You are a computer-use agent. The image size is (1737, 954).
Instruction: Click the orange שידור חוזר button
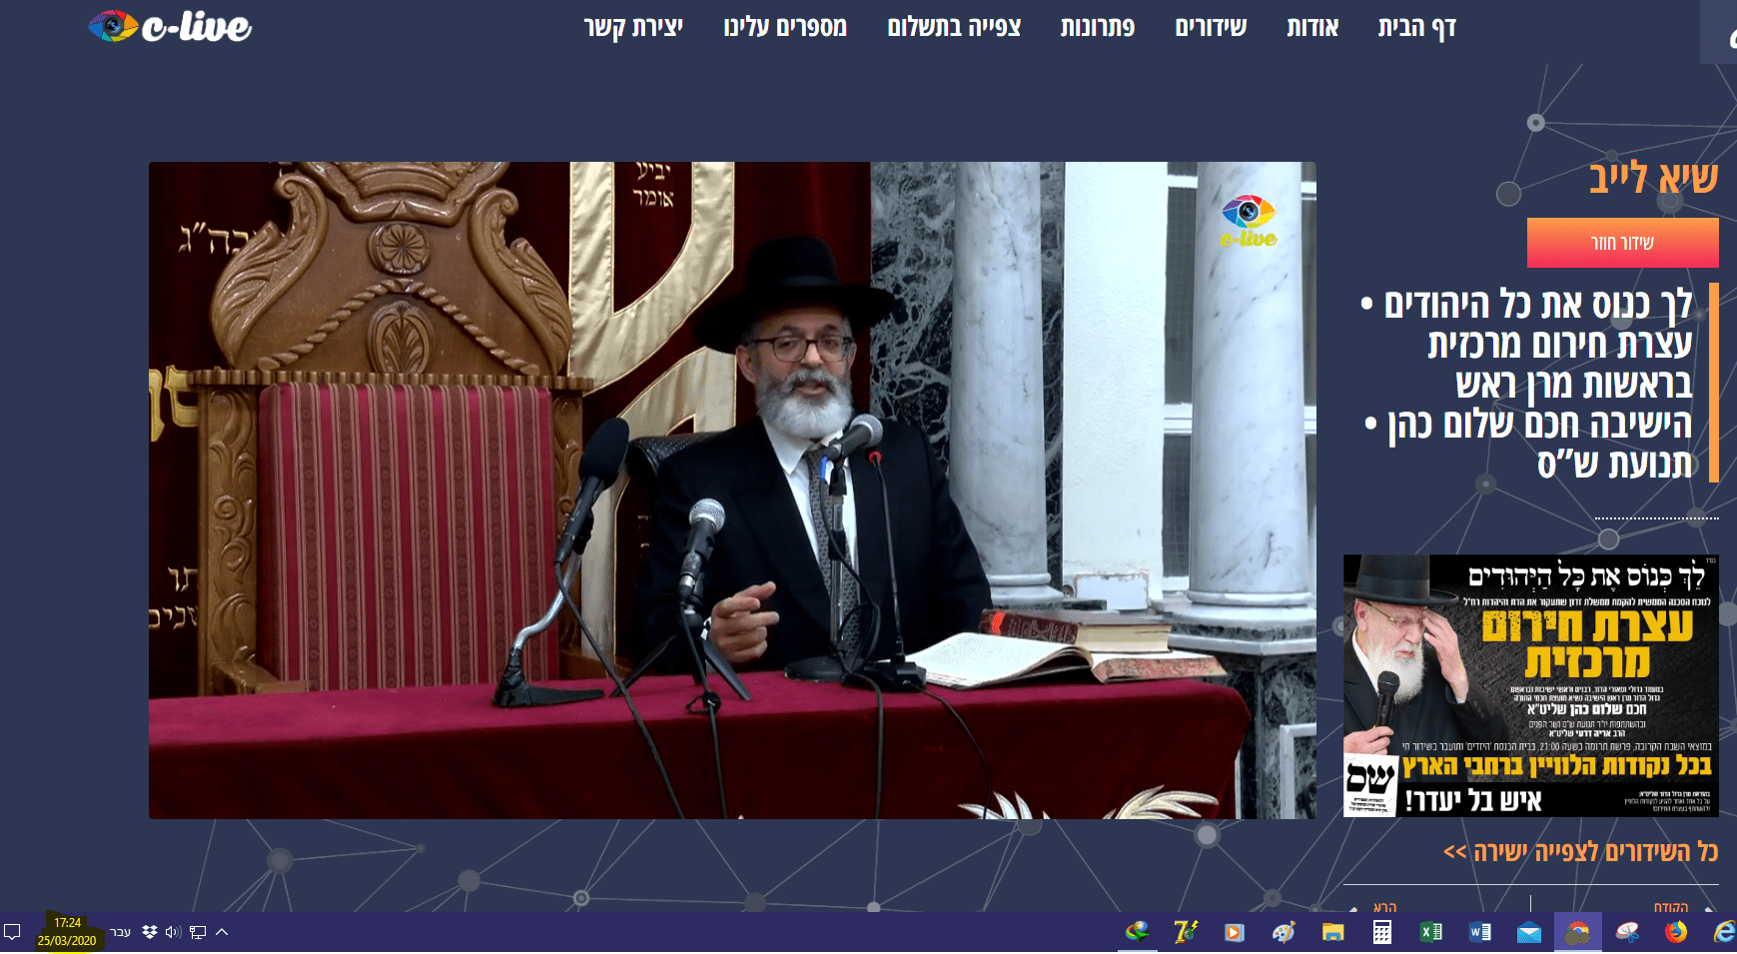pyautogui.click(x=1622, y=243)
